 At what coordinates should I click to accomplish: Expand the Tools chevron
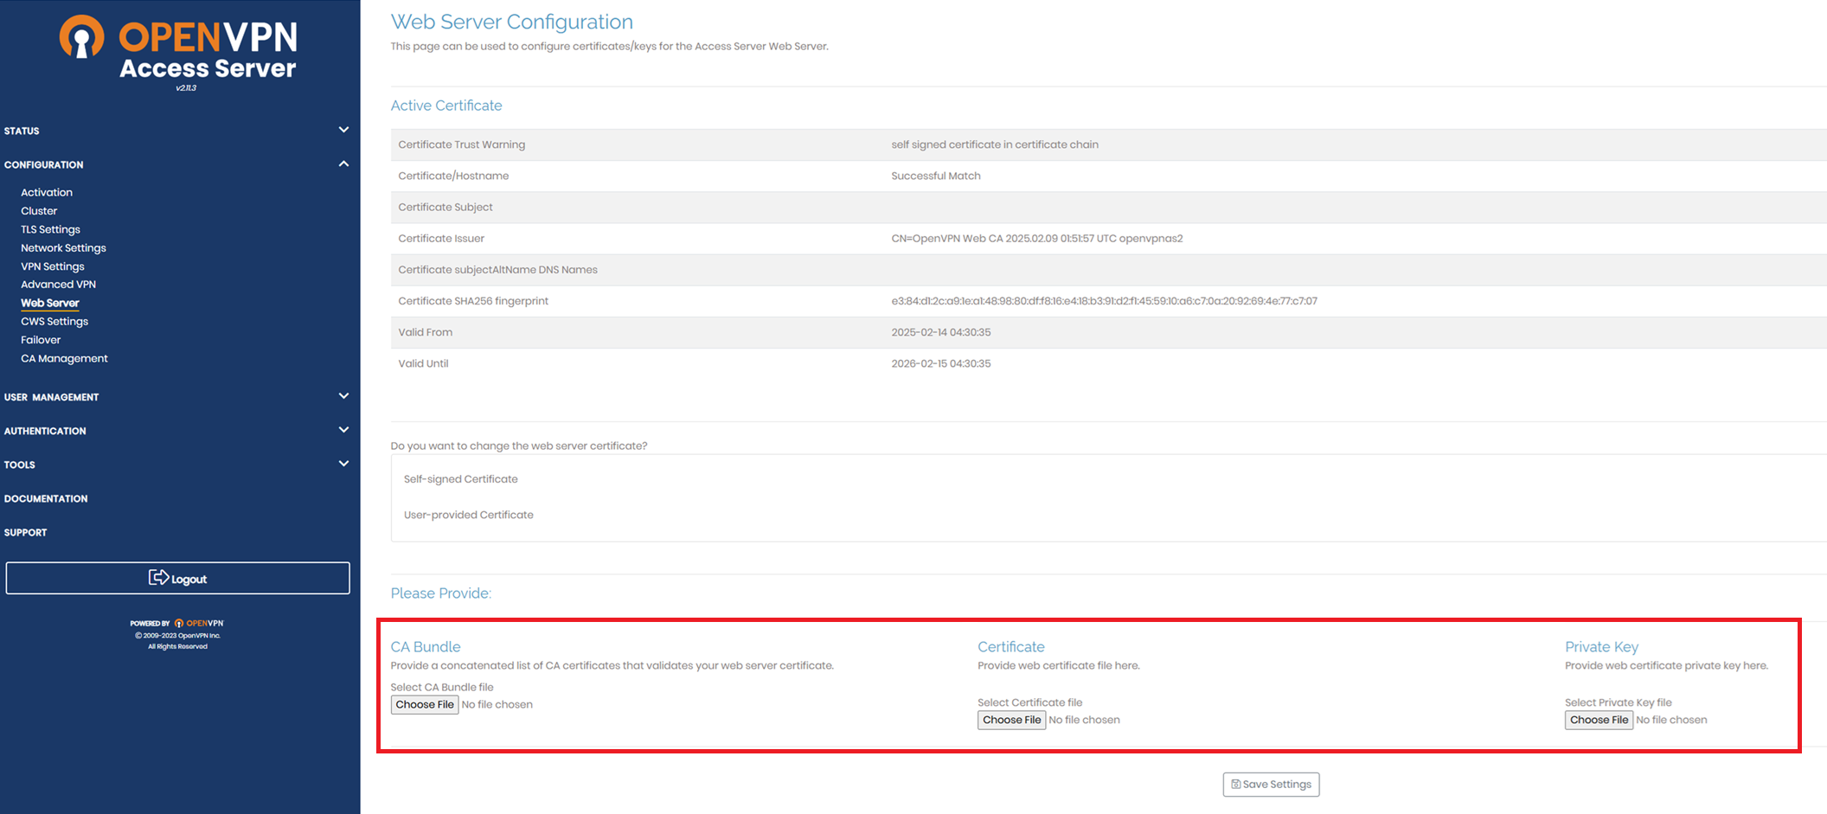pos(343,464)
